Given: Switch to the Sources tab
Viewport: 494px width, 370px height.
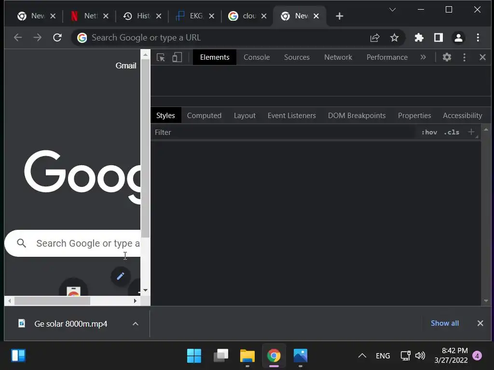Looking at the screenshot, I should click(297, 57).
